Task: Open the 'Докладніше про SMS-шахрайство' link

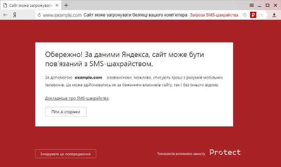Action: (x=77, y=98)
